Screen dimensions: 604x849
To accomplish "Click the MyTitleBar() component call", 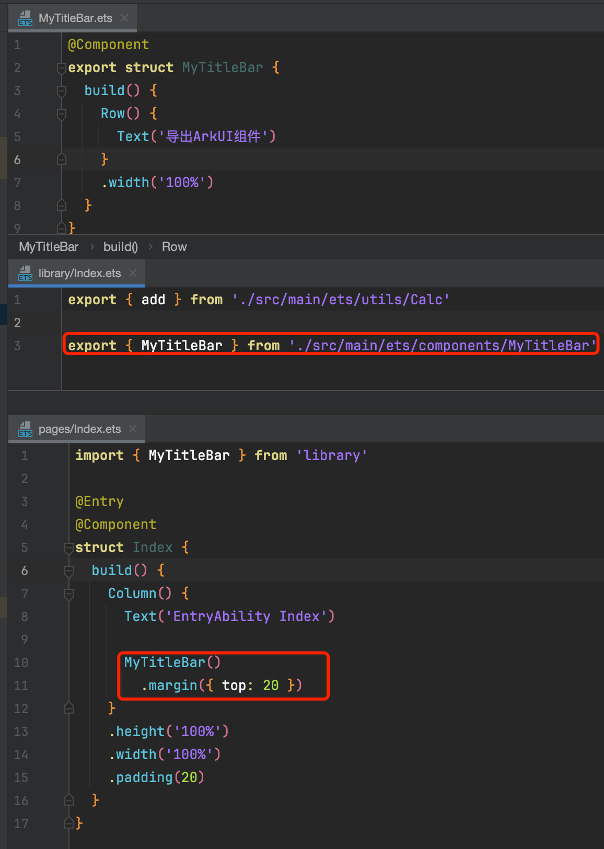I will click(172, 662).
